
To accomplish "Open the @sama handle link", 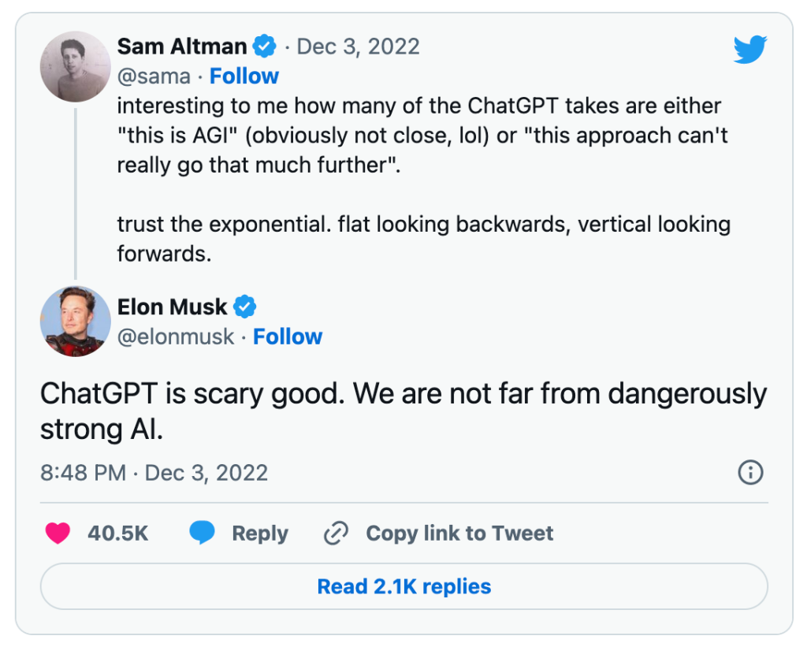I will click(x=154, y=76).
